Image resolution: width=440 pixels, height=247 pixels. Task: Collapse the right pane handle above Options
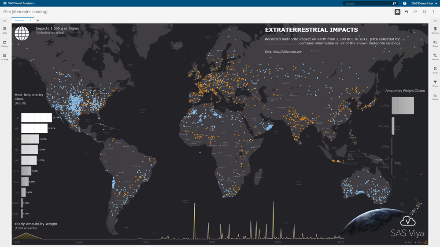pyautogui.click(x=435, y=21)
